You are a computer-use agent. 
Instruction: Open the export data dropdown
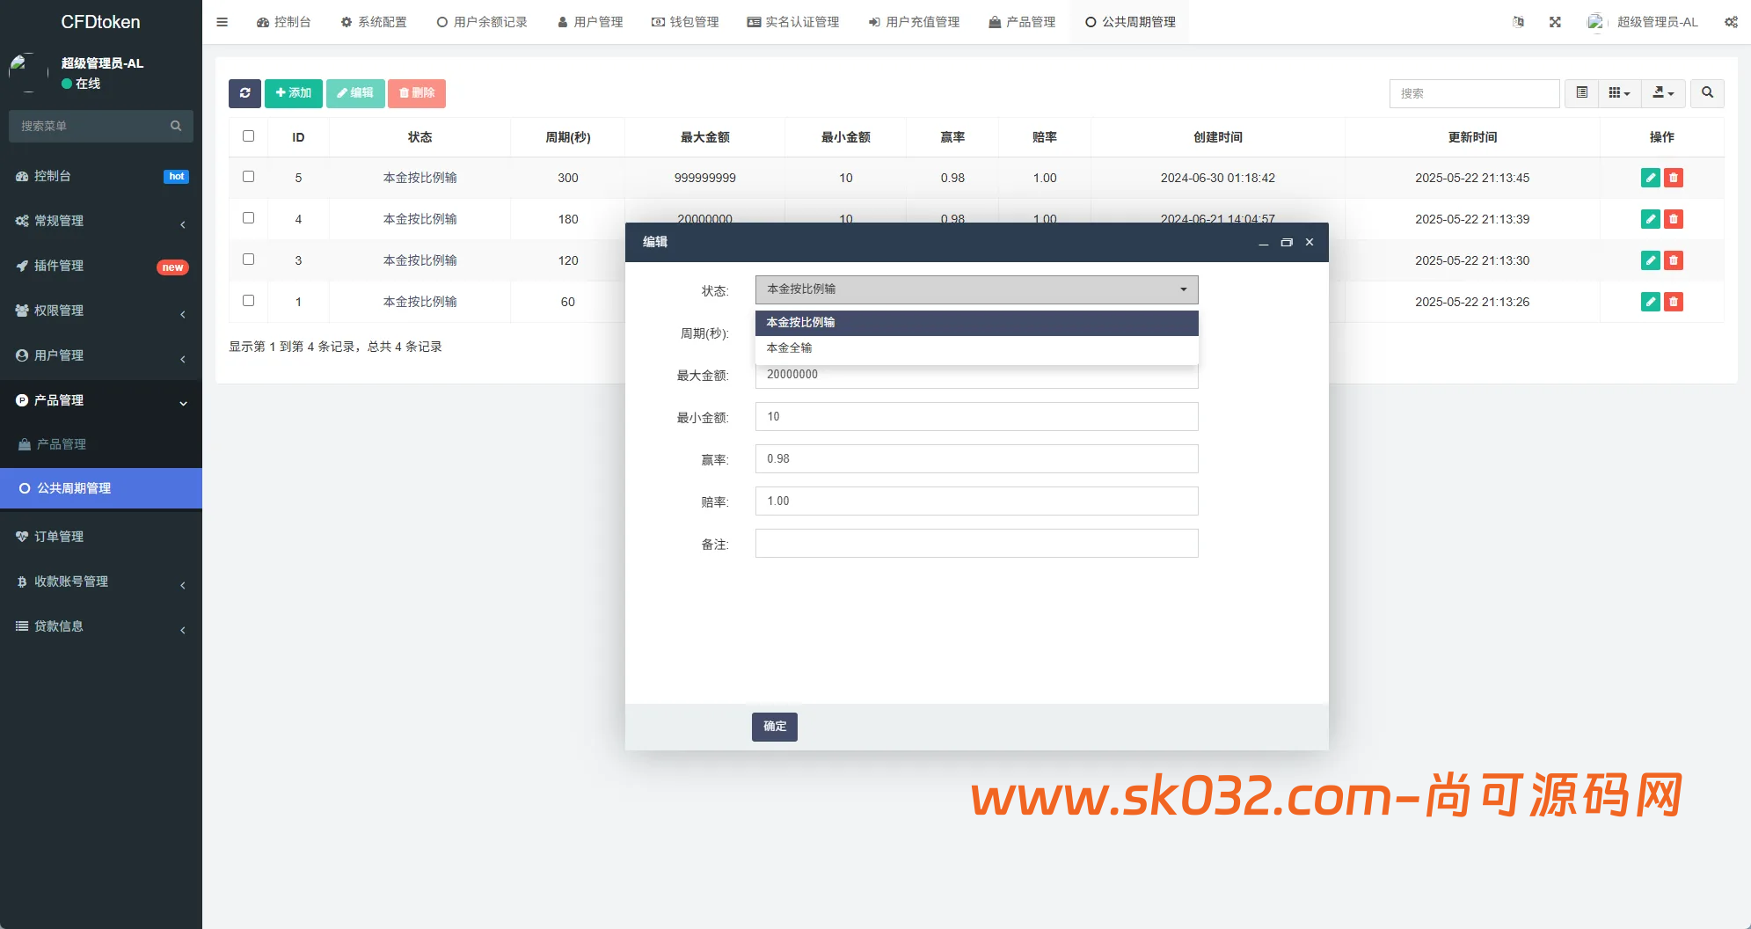pos(1663,93)
